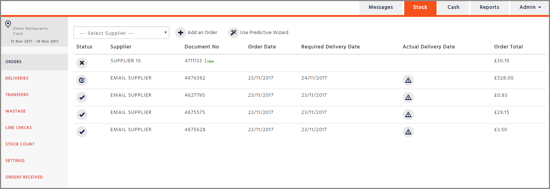Click the warning triangle icon for order 4675575

point(408,115)
